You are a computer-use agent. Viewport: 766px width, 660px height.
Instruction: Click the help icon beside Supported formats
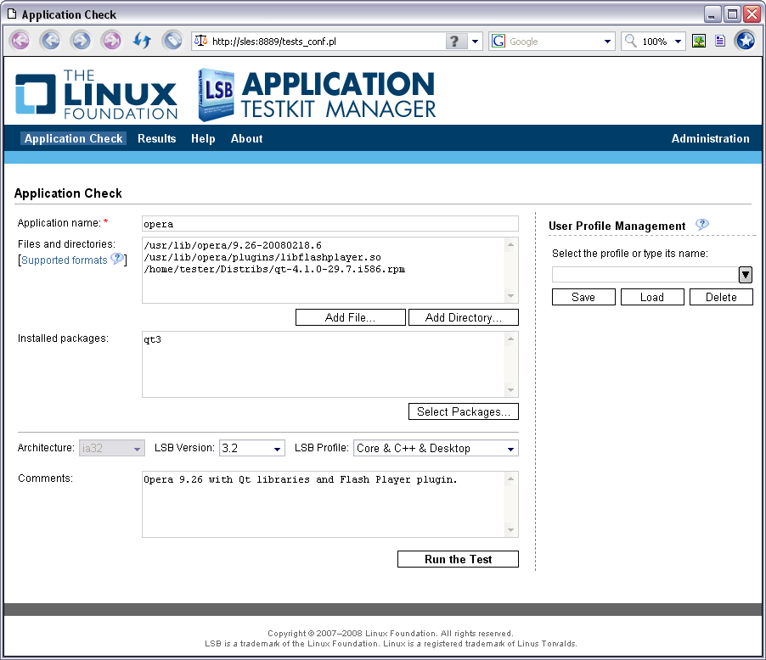point(116,259)
